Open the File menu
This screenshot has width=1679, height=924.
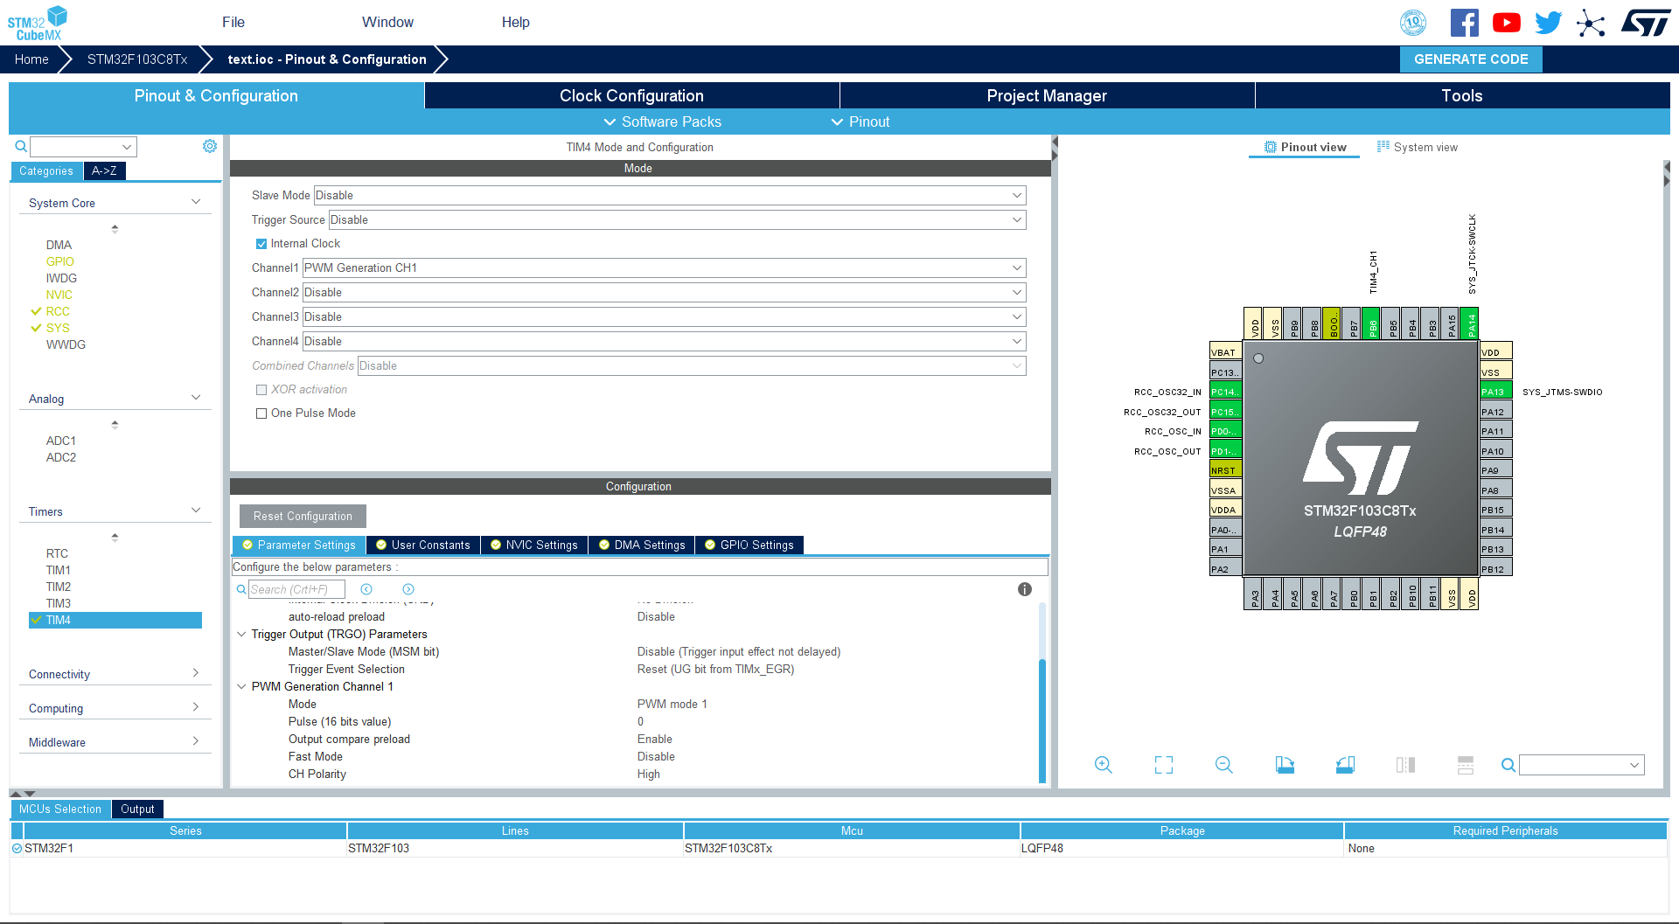233,23
